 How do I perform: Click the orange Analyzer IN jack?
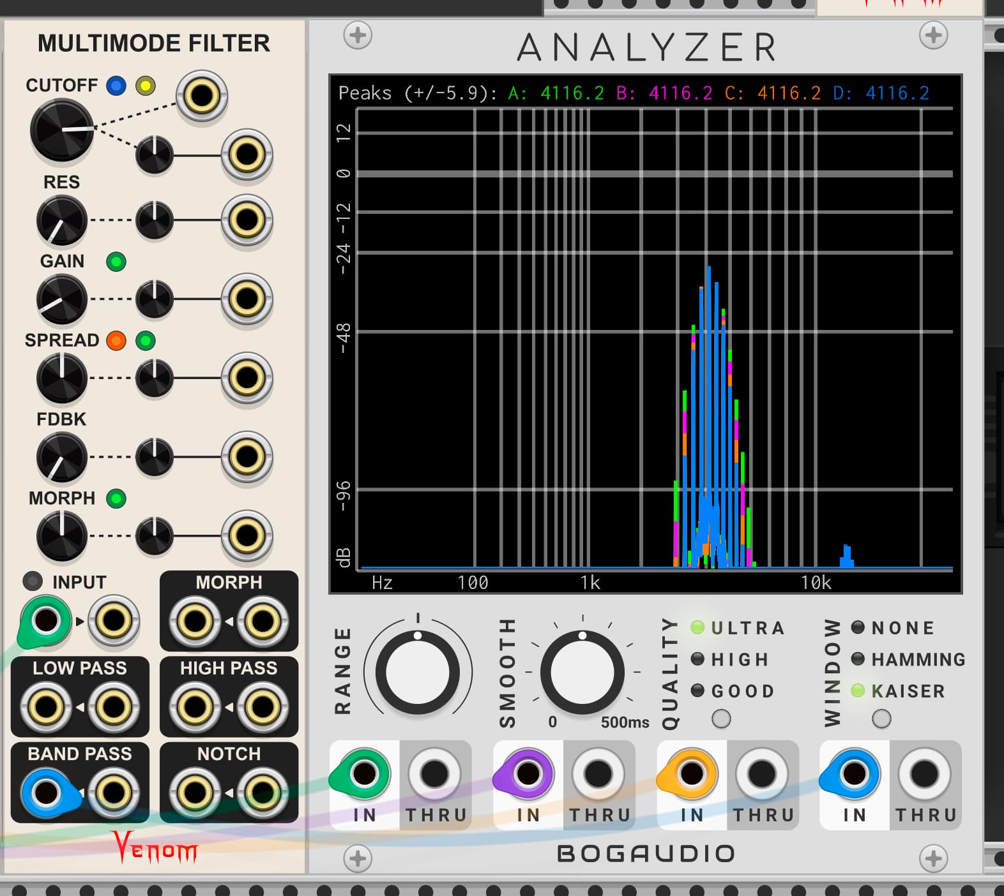click(691, 773)
